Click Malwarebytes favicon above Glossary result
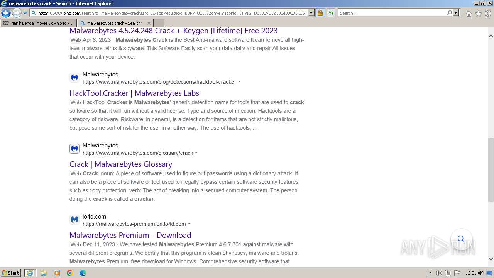Screen dimensions: 494x278 point(74,149)
